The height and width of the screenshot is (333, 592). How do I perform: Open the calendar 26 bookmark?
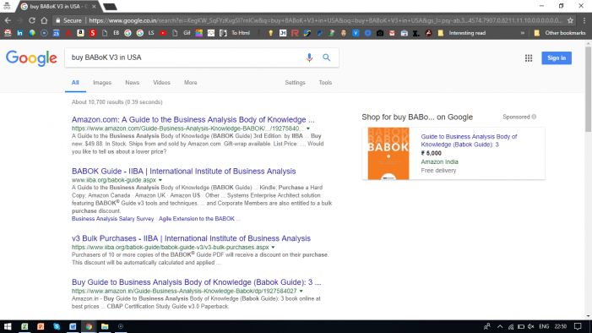point(57,33)
